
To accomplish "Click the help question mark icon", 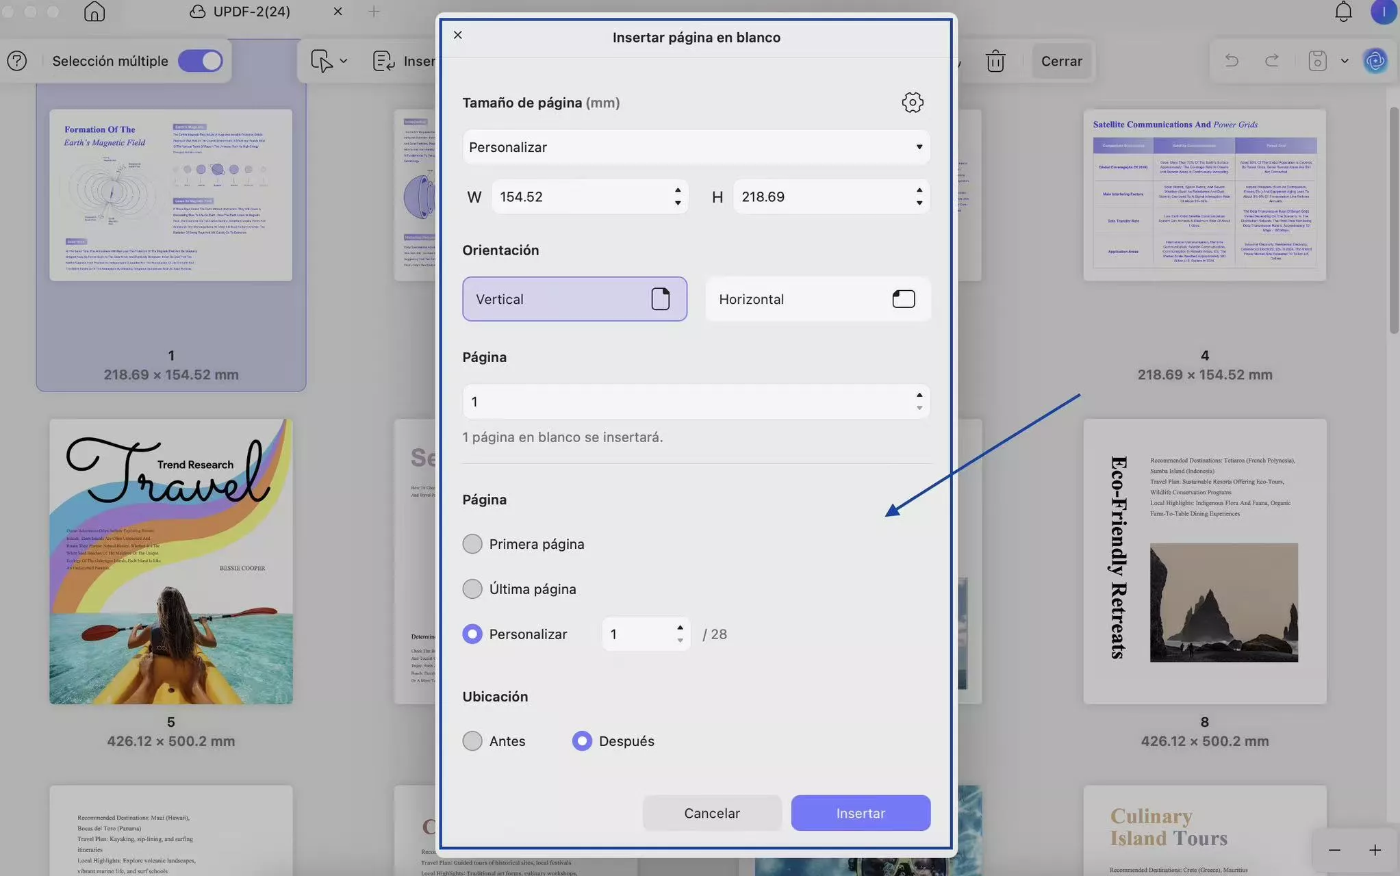I will pos(17,61).
